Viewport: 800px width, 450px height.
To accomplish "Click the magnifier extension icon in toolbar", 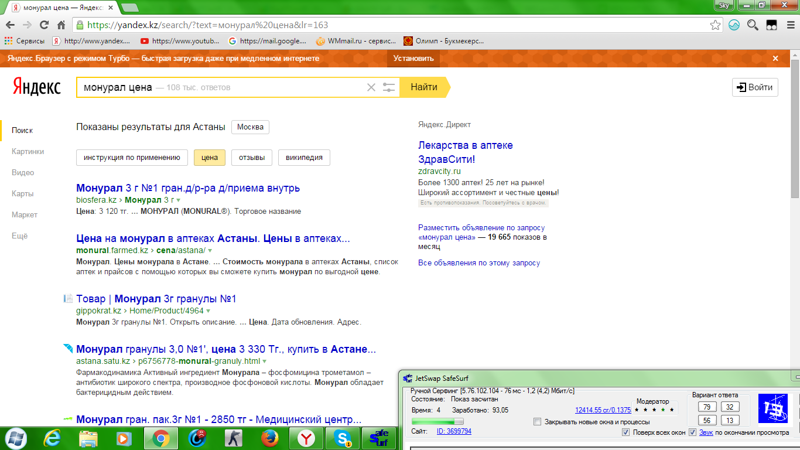I will [753, 25].
